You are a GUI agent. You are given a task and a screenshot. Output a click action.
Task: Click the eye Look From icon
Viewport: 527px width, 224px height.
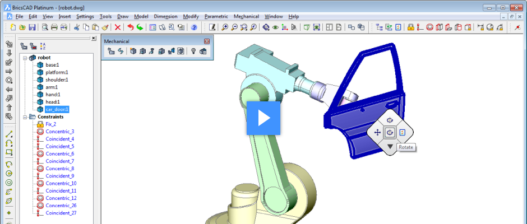pos(275,27)
